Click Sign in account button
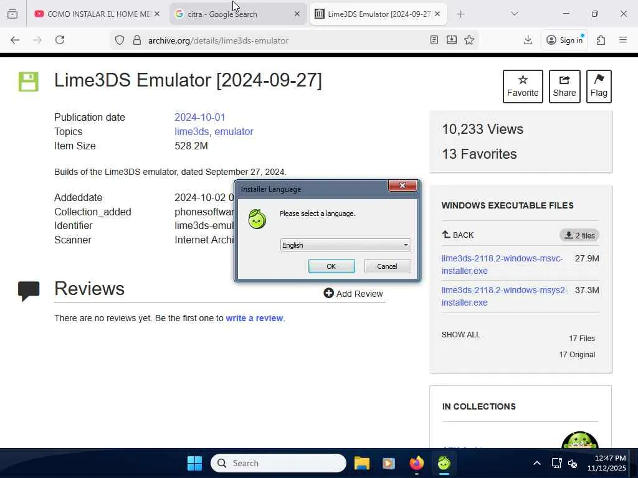This screenshot has height=478, width=638. coord(564,40)
